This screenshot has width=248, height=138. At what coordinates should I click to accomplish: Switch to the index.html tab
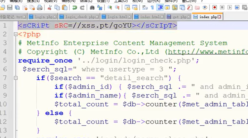149,17
